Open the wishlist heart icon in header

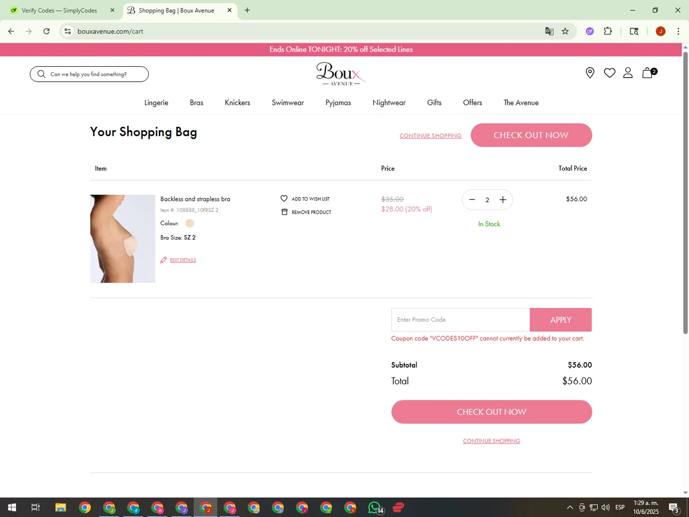(x=610, y=73)
